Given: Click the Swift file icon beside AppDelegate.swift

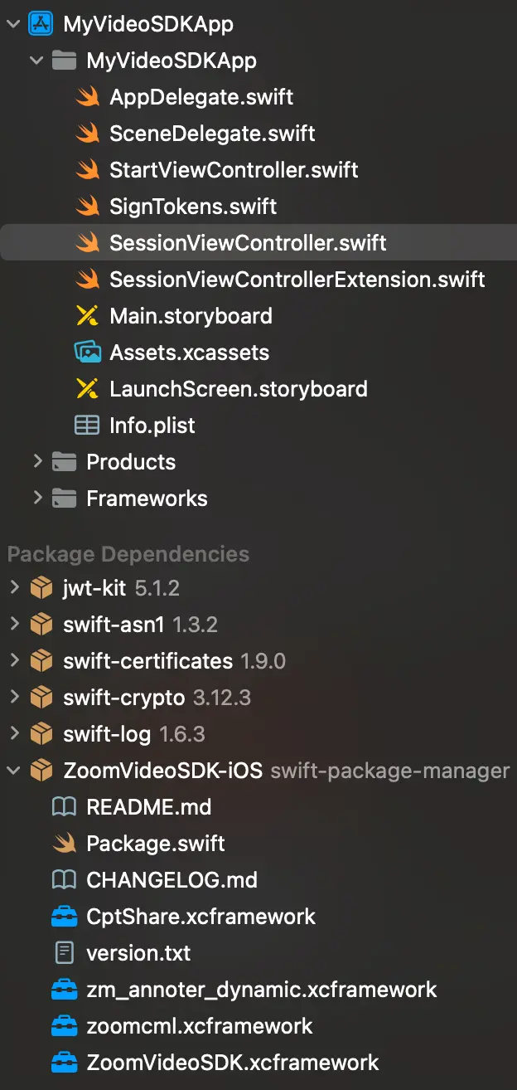Looking at the screenshot, I should tap(87, 96).
